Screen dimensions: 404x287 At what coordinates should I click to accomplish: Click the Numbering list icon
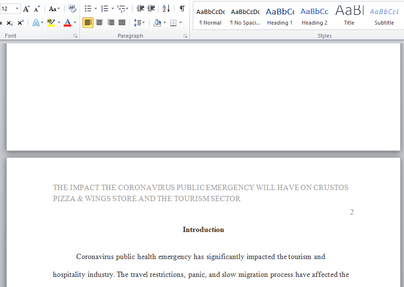[x=105, y=9]
